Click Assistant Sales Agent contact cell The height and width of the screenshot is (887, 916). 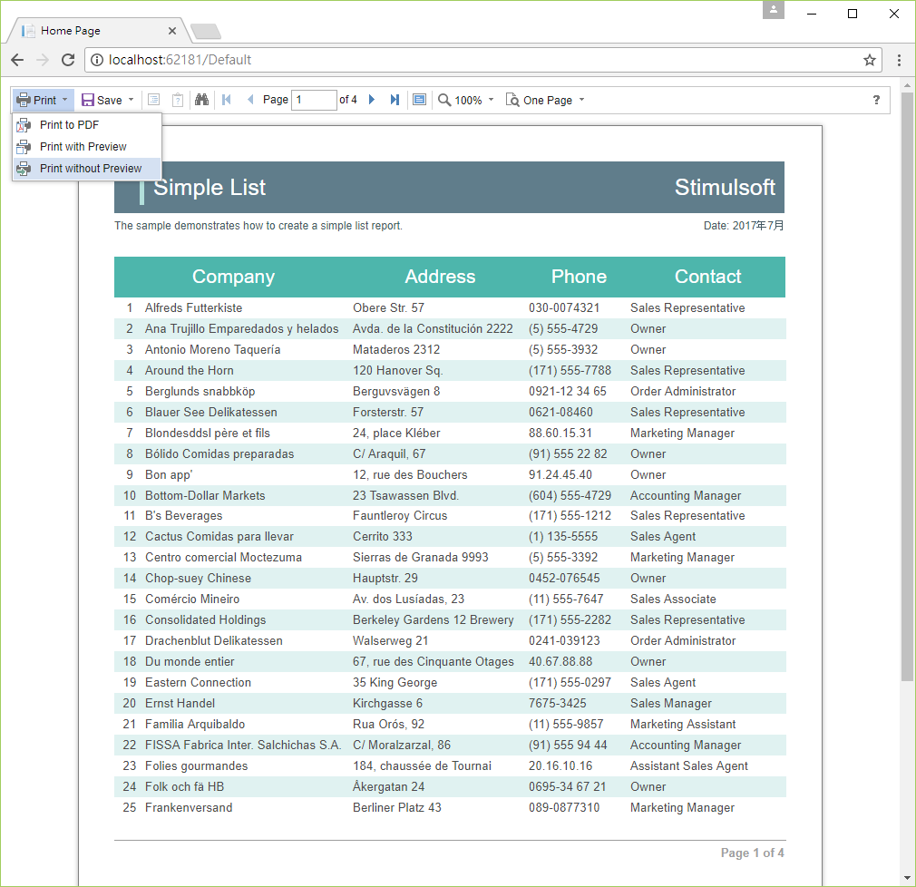click(x=688, y=766)
